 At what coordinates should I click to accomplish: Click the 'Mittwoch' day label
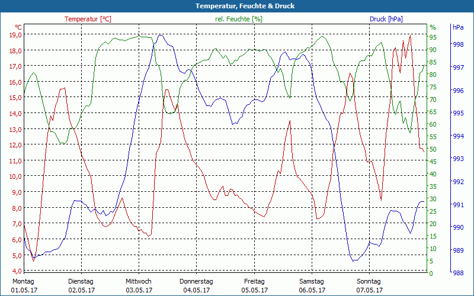click(139, 282)
